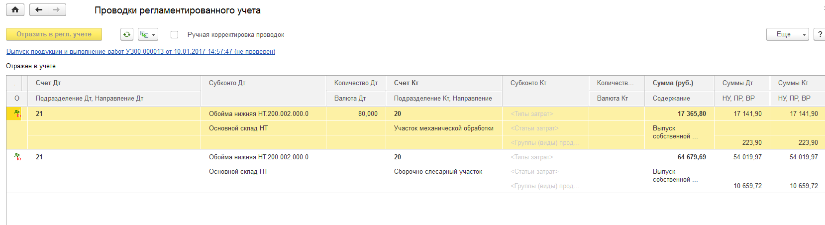Click the Счет Кт column header
The width and height of the screenshot is (825, 225).
coord(406,83)
